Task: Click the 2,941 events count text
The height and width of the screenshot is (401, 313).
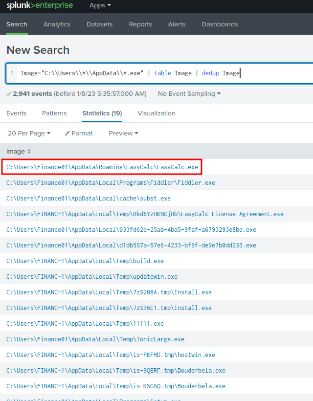Action: 32,94
